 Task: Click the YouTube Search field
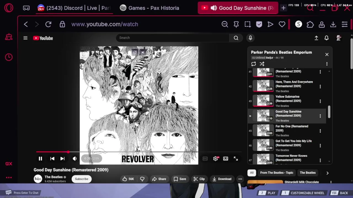[172, 38]
